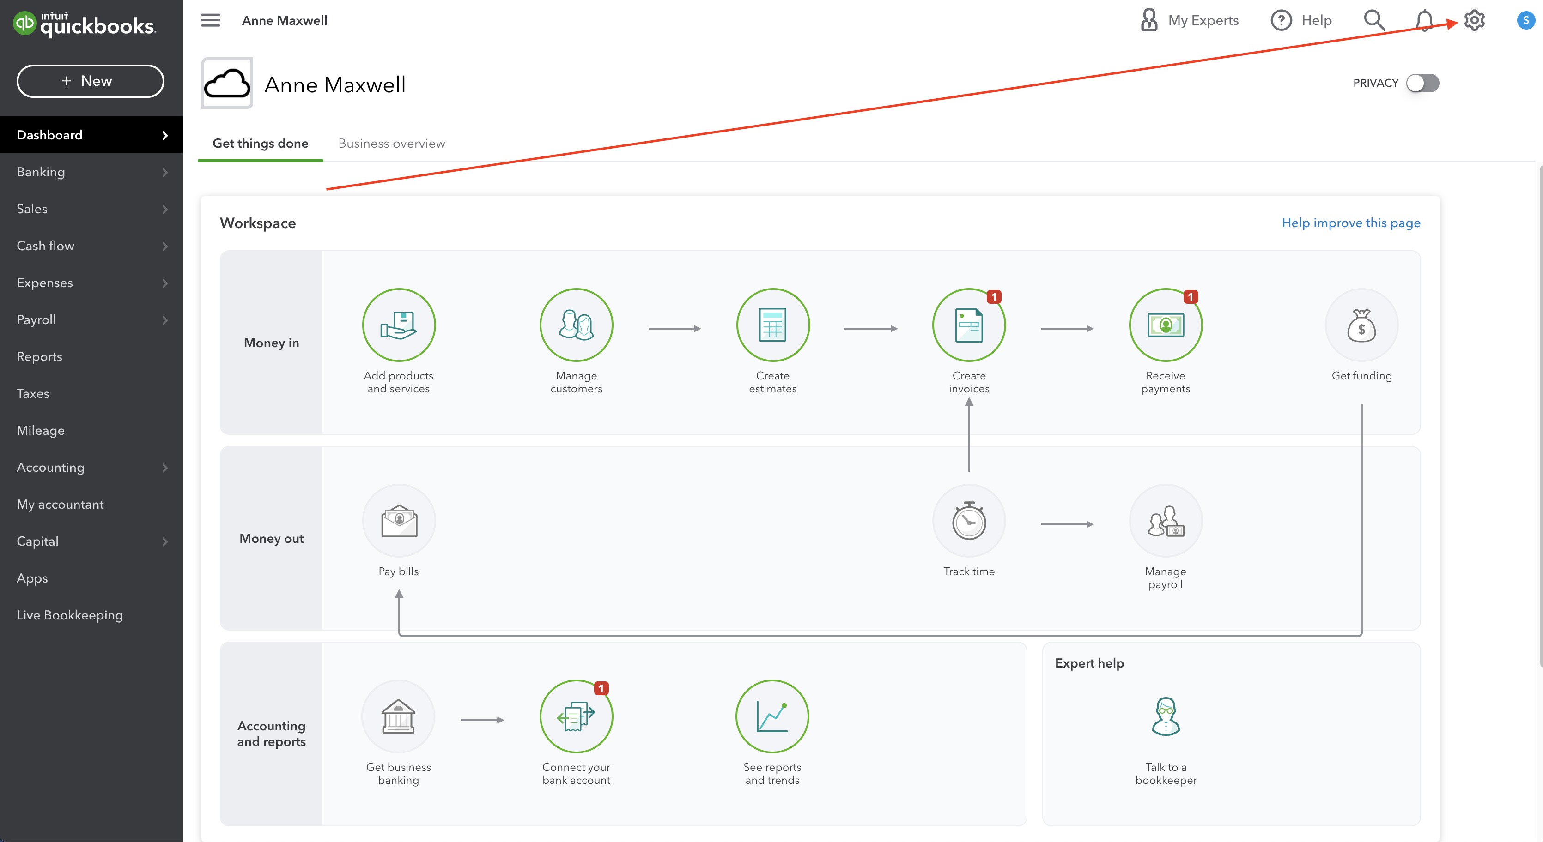The height and width of the screenshot is (842, 1543).
Task: Click the Create invoices workspace icon
Action: [x=969, y=325]
